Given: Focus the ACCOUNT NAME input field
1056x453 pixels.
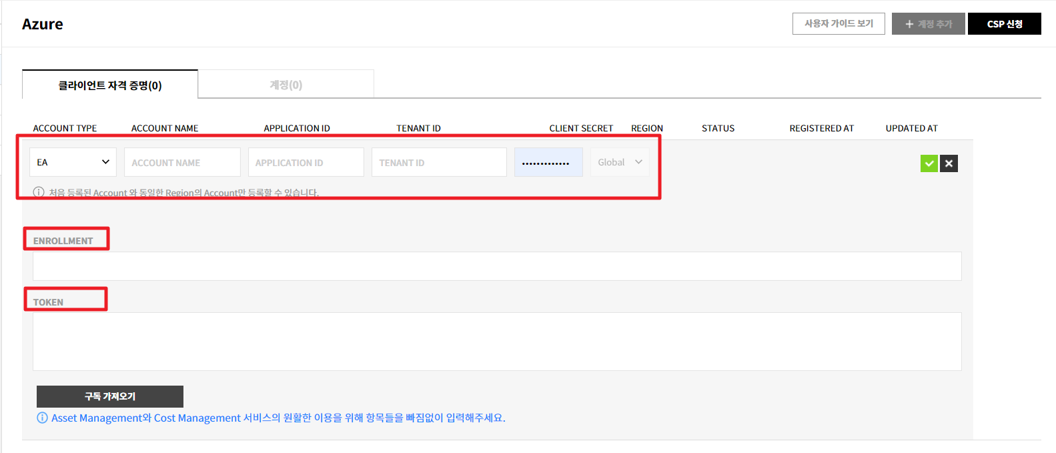Looking at the screenshot, I should click(182, 162).
